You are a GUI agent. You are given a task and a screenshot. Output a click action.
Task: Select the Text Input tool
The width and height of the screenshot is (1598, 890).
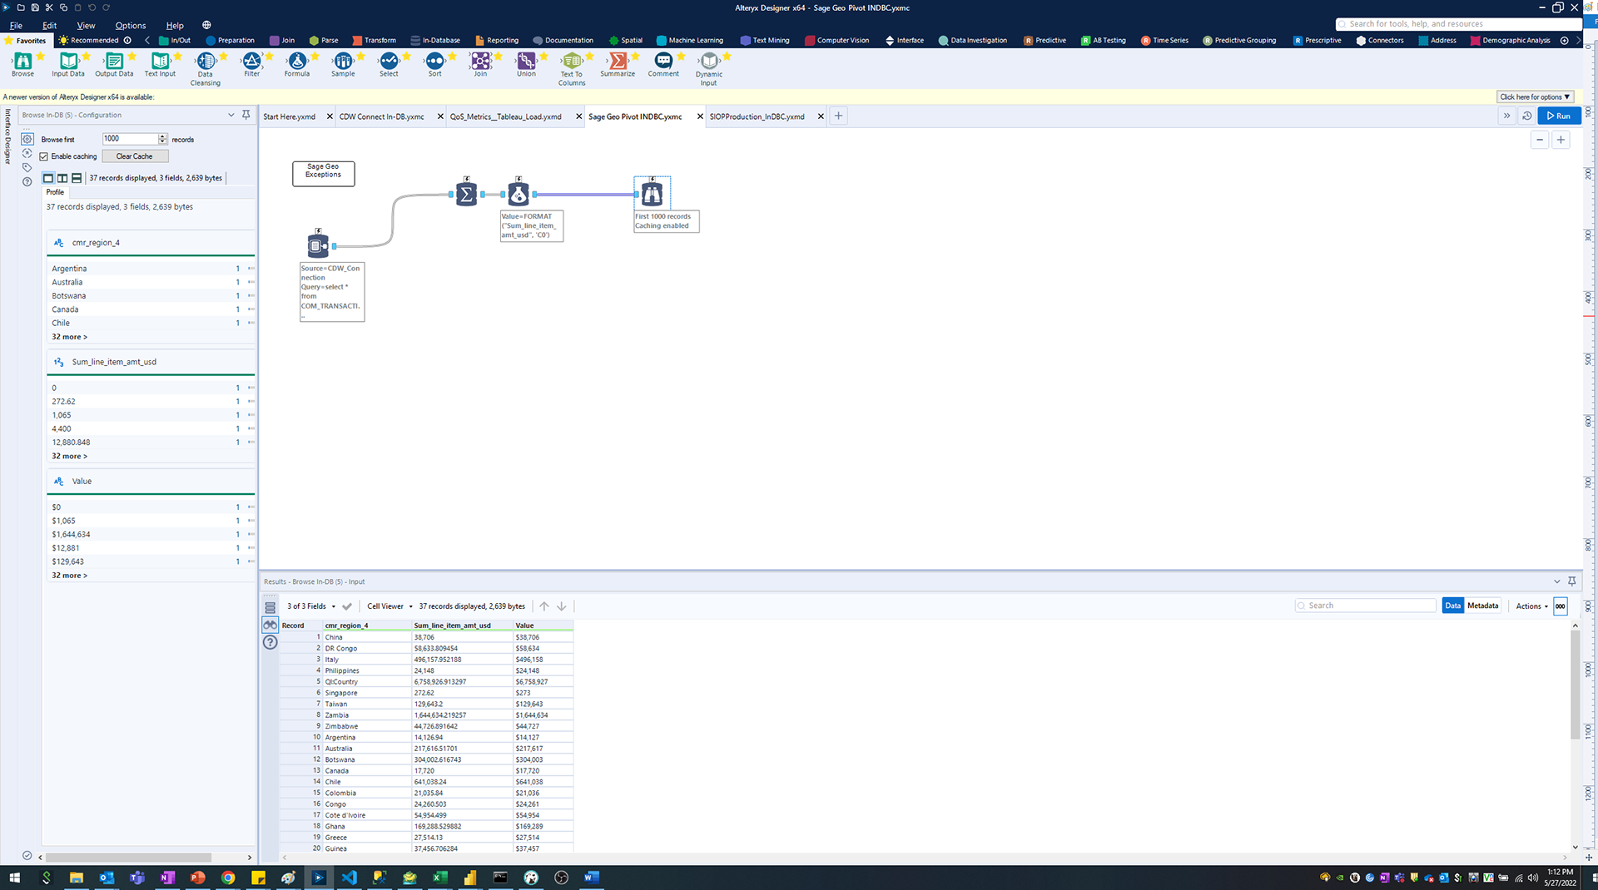tap(160, 65)
